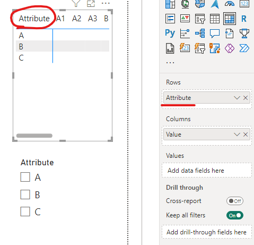This screenshot has width=254, height=245.
Task: Click the Drill through heading
Action: tap(185, 188)
